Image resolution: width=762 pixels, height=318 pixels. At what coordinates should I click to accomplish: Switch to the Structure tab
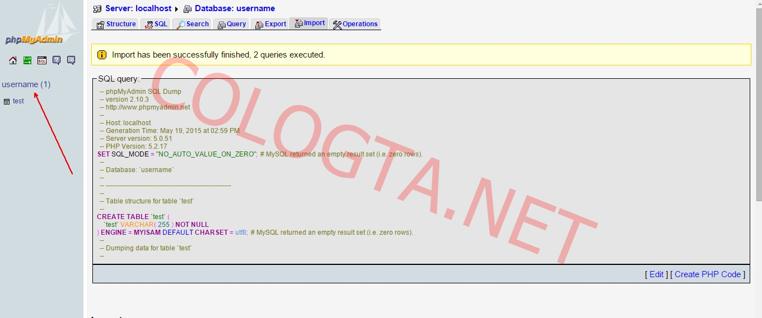click(x=116, y=24)
